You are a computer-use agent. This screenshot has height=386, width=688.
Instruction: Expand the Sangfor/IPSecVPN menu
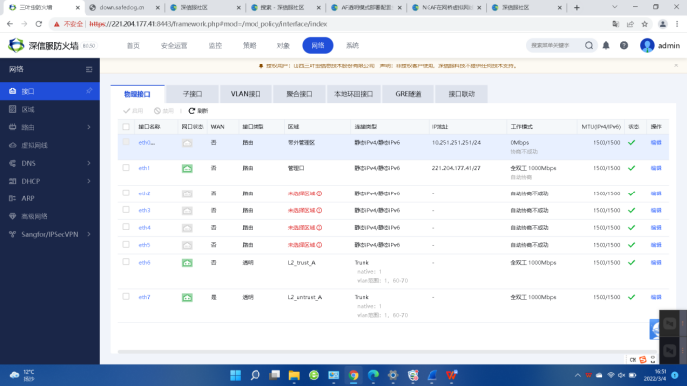89,234
